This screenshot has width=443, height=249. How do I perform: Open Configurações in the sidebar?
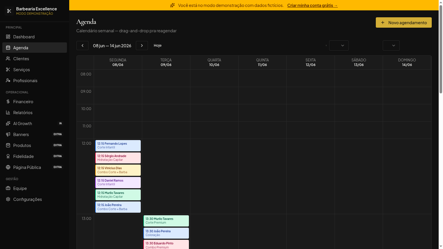pos(35,199)
